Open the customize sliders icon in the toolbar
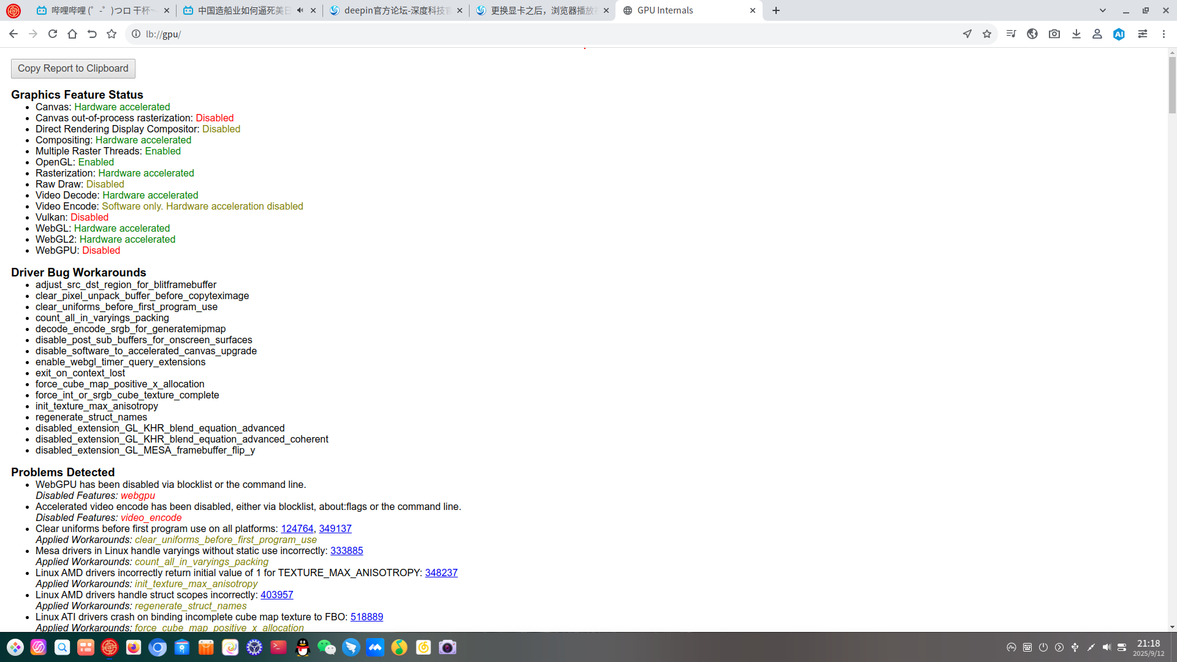This screenshot has height=662, width=1177. coord(1143,34)
